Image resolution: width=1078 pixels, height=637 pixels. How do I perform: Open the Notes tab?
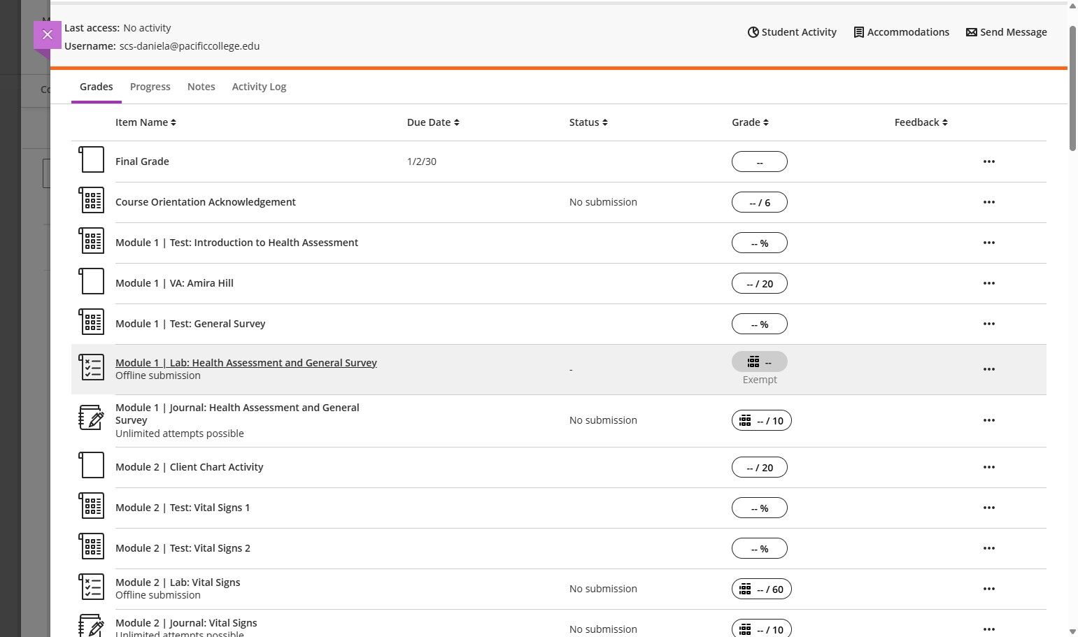[201, 87]
